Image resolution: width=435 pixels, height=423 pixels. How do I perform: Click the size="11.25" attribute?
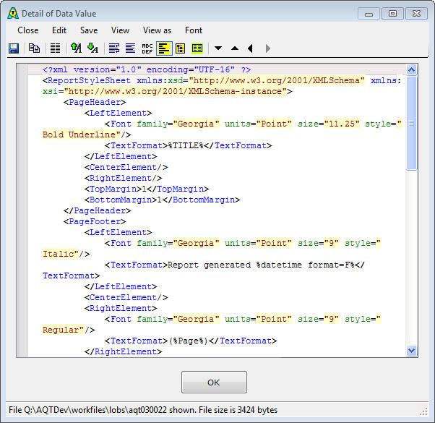click(x=329, y=124)
